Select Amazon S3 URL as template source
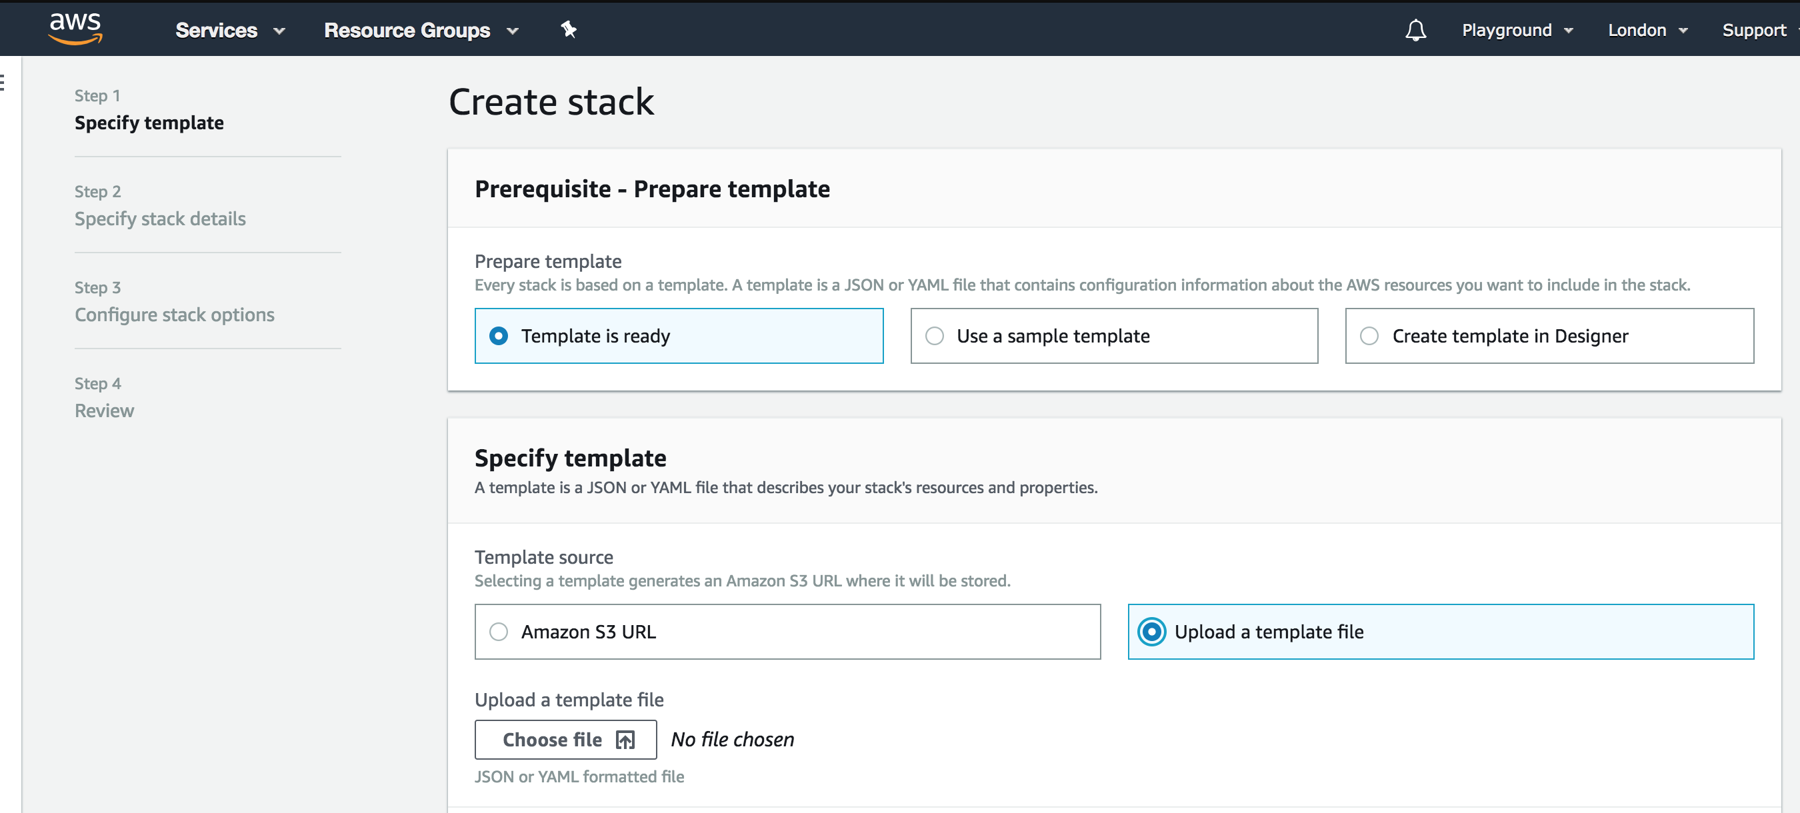 click(x=498, y=631)
